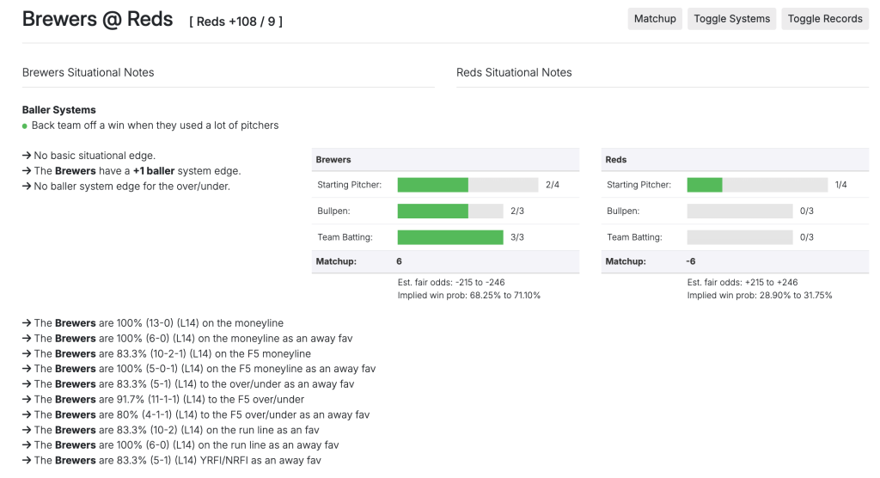This screenshot has width=880, height=478.
Task: Click the Brewers 2/3 bullpen score
Action: point(516,211)
